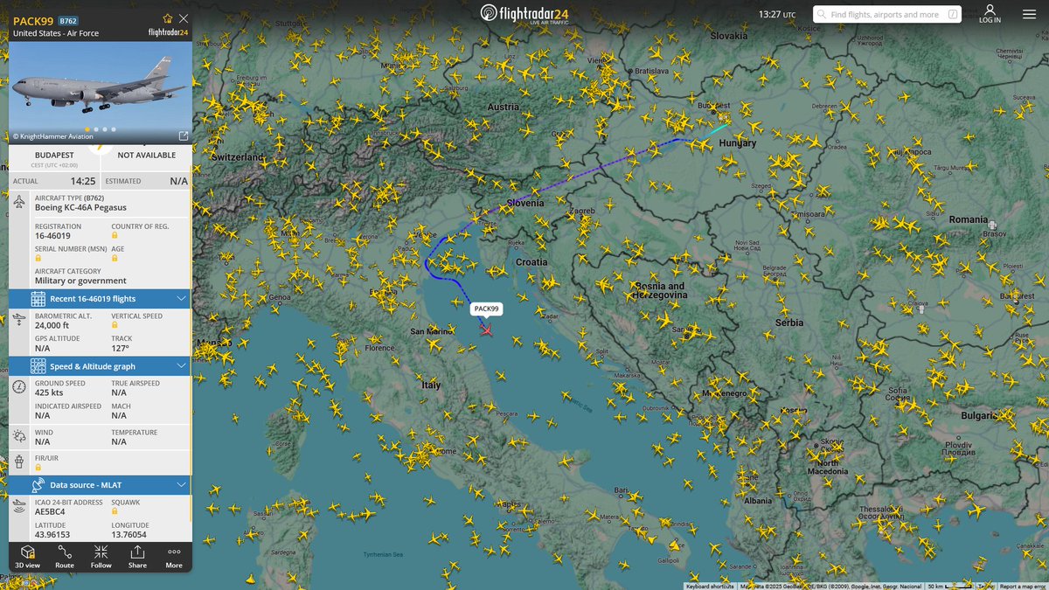Collapse the Data source - MLAT section

[x=180, y=484]
